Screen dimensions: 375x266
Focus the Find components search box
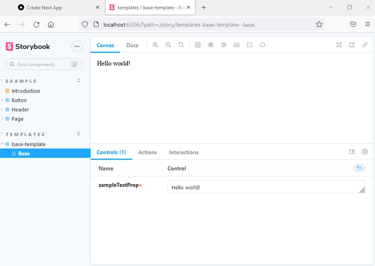coord(44,65)
